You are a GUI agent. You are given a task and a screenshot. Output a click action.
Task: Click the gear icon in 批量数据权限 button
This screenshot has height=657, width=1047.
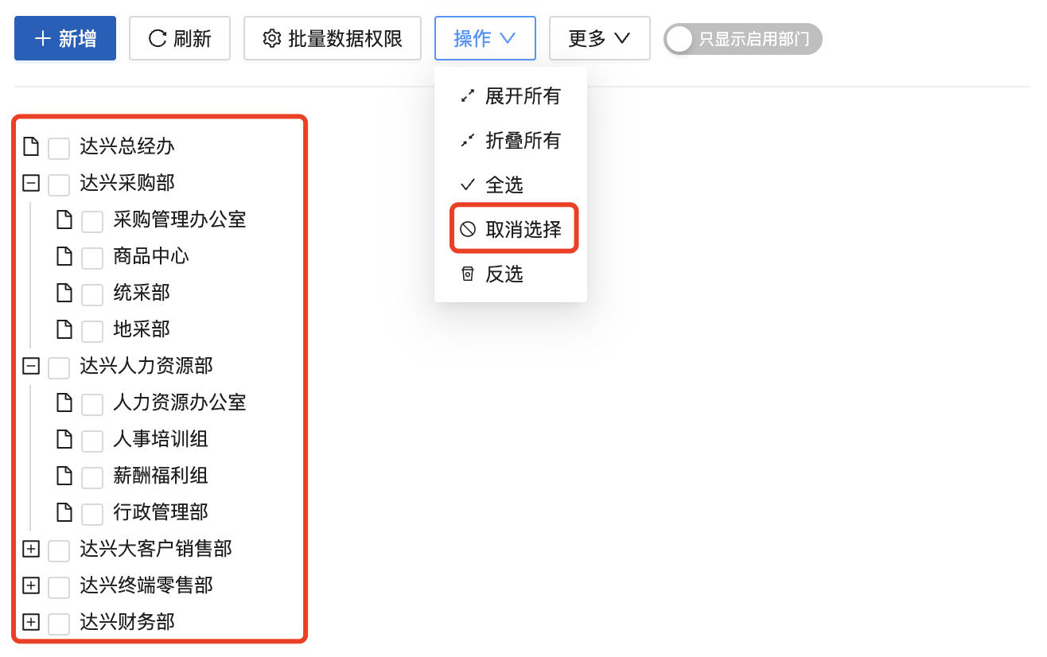pos(272,38)
